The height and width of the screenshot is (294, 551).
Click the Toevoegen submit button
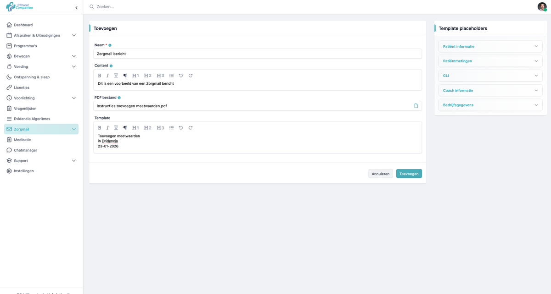409,174
